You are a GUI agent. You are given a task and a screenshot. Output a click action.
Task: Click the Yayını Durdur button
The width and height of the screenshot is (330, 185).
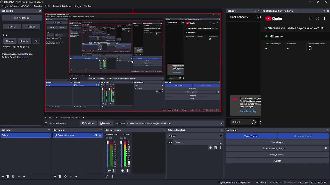click(251, 136)
